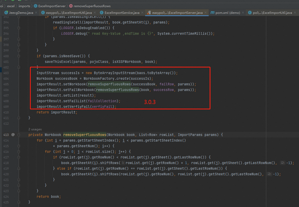Click the fold end marker at line 402
The image size is (299, 207).
coord(19,67)
